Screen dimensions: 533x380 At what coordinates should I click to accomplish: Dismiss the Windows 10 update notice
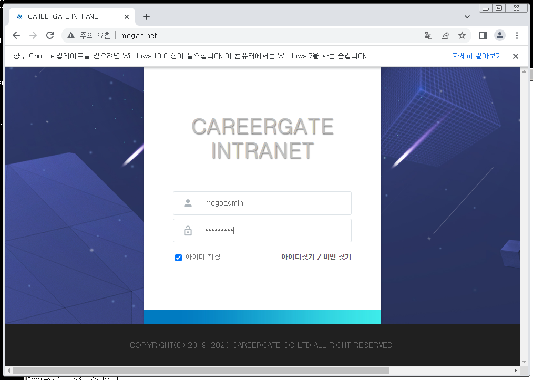click(515, 56)
